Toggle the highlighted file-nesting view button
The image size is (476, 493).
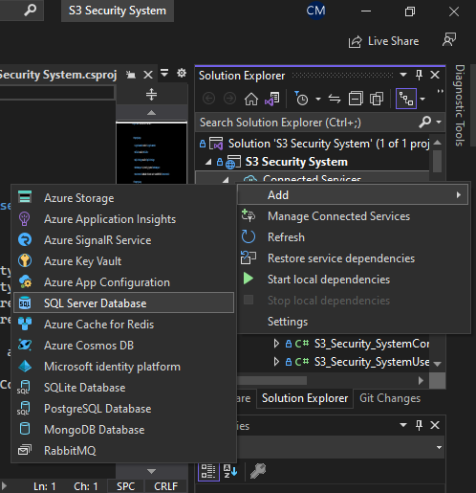pyautogui.click(x=406, y=99)
